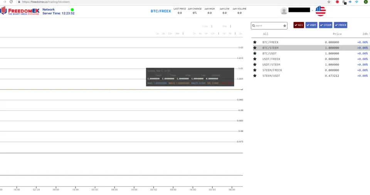Open the green S browser profile avatar
Screen dimensions: 370x195
(366, 2)
